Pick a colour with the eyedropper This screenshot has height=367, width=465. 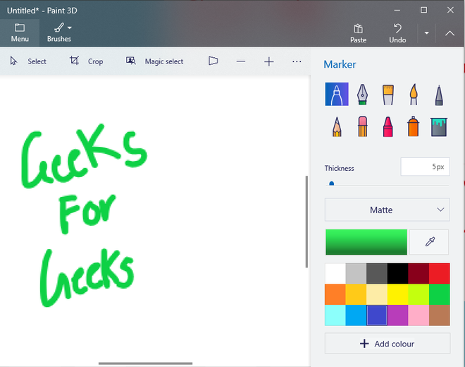pyautogui.click(x=429, y=242)
